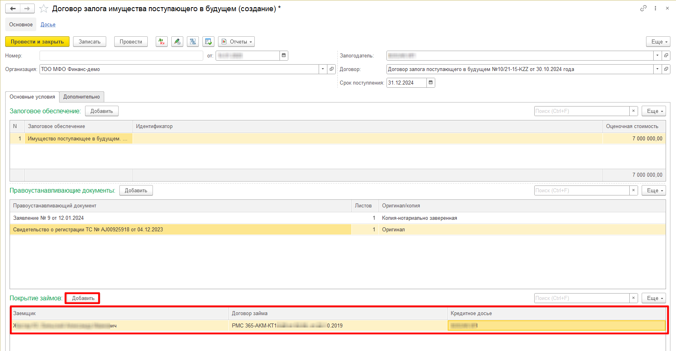Click the Копия-нотариально заверенная cell
This screenshot has height=351, width=676.
[x=522, y=218]
